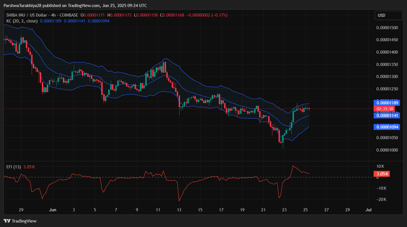Select the KC (20, 2, close) indicator label
The width and height of the screenshot is (407, 227).
pos(22,21)
